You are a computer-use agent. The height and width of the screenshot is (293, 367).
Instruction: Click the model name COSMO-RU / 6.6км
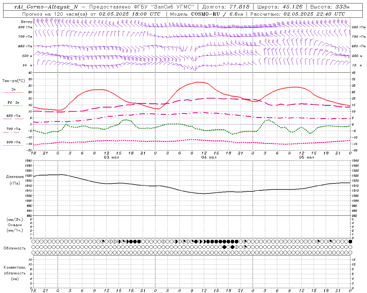pos(217,14)
